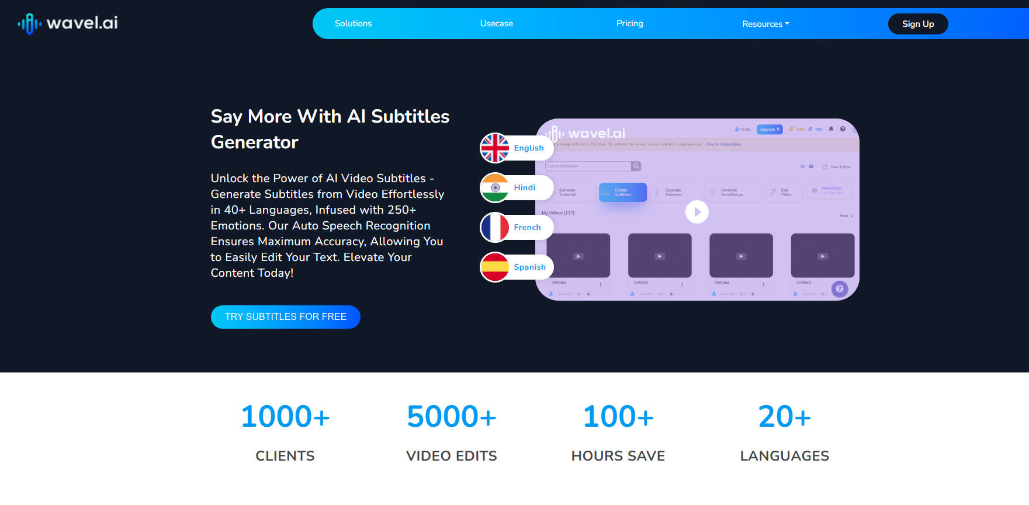Click the wavel.ai logo in header
Viewport: 1029px width, 505px height.
[x=68, y=23]
